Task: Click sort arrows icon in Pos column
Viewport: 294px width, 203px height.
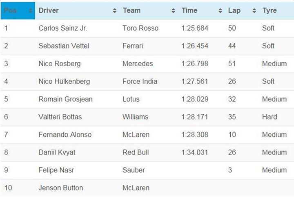Action: 30,11
